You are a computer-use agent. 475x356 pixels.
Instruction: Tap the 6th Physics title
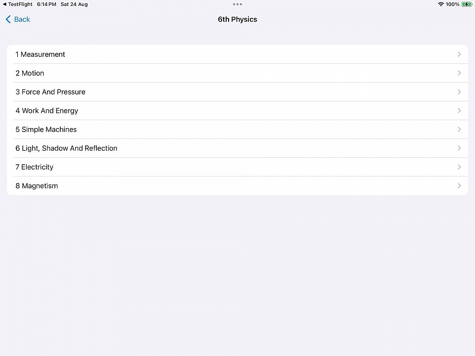(237, 19)
